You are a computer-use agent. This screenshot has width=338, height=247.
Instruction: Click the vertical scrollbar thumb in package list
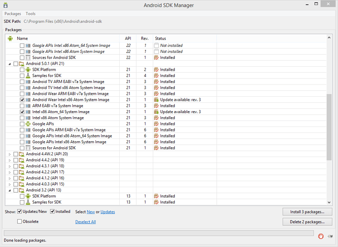[329, 127]
